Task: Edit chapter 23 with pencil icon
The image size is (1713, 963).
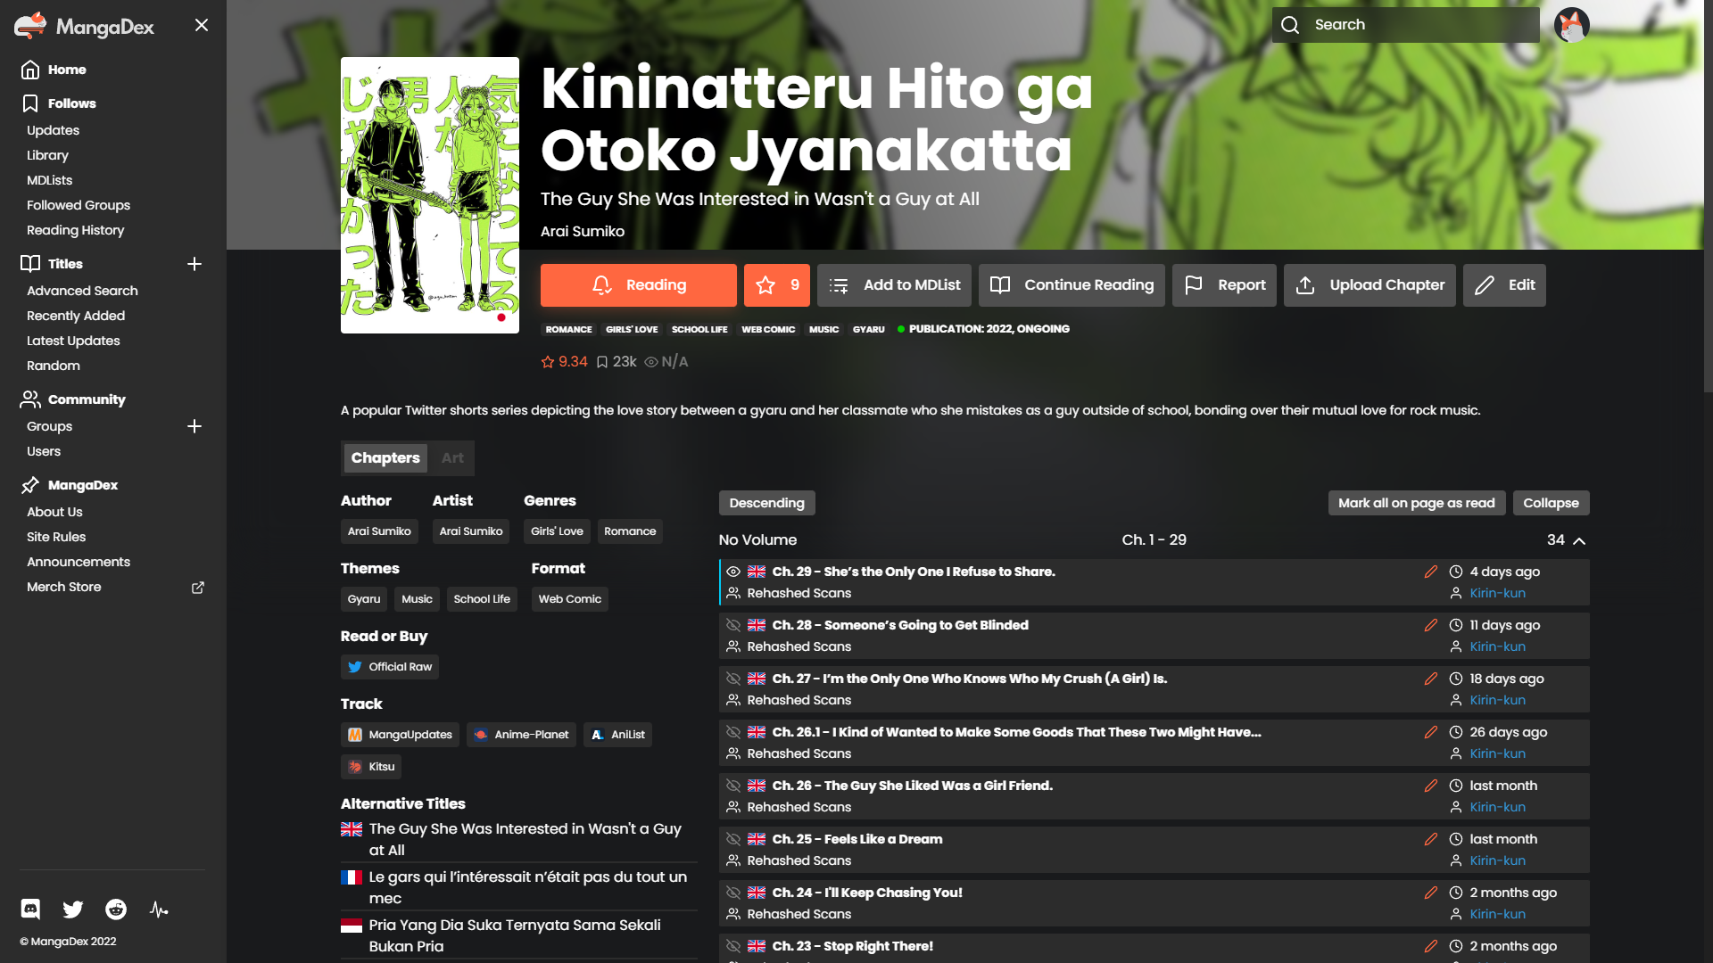Action: pyautogui.click(x=1431, y=946)
